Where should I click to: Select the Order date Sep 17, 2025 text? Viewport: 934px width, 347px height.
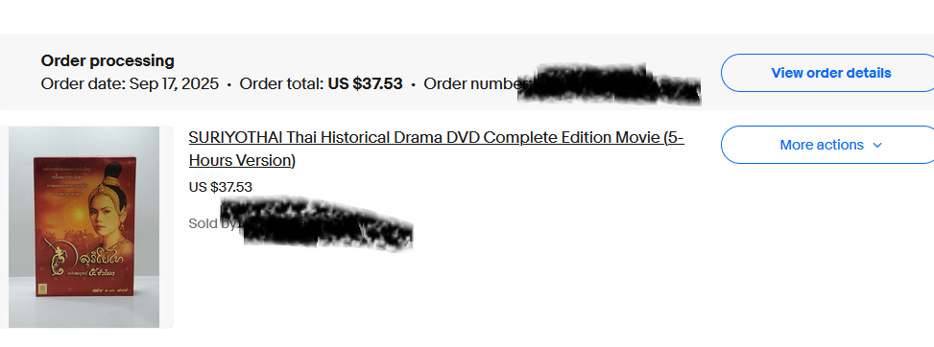(x=130, y=84)
